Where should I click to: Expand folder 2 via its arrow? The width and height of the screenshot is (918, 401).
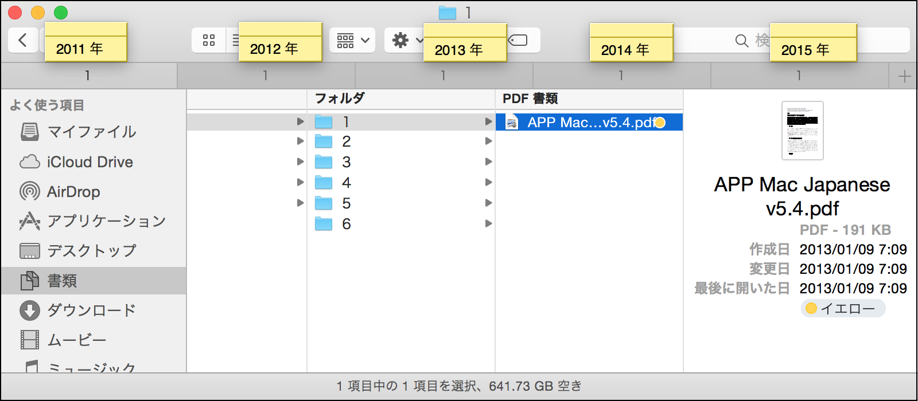click(488, 141)
